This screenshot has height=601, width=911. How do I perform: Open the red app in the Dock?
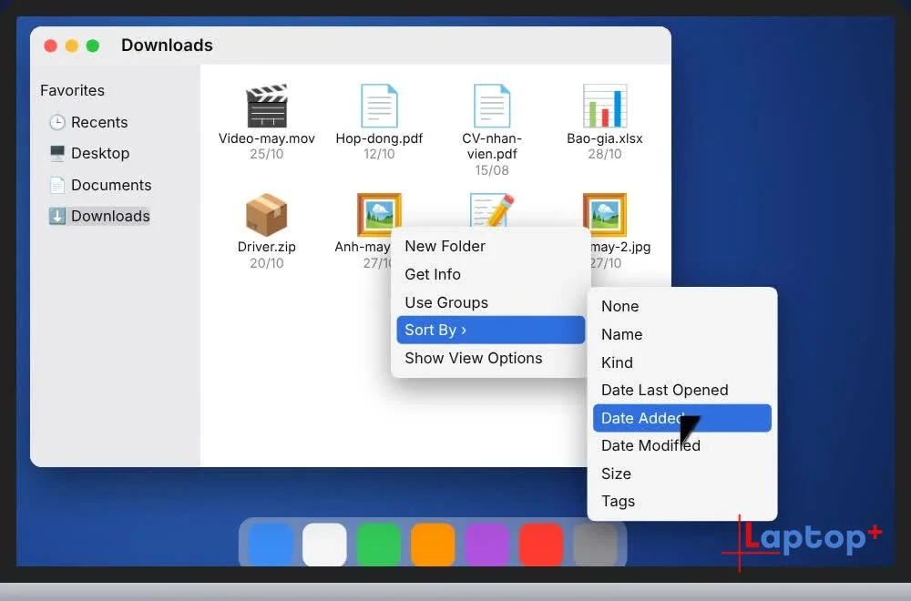pyautogui.click(x=540, y=545)
